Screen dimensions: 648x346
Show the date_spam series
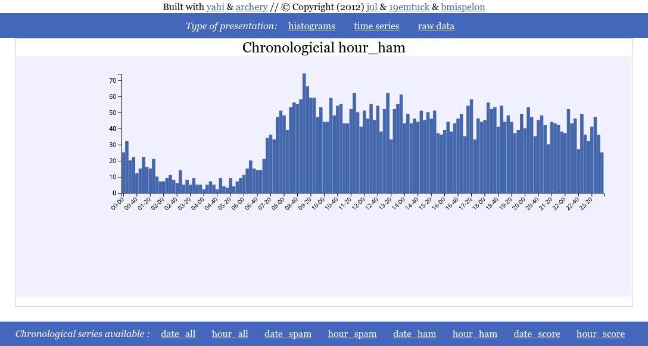click(288, 334)
